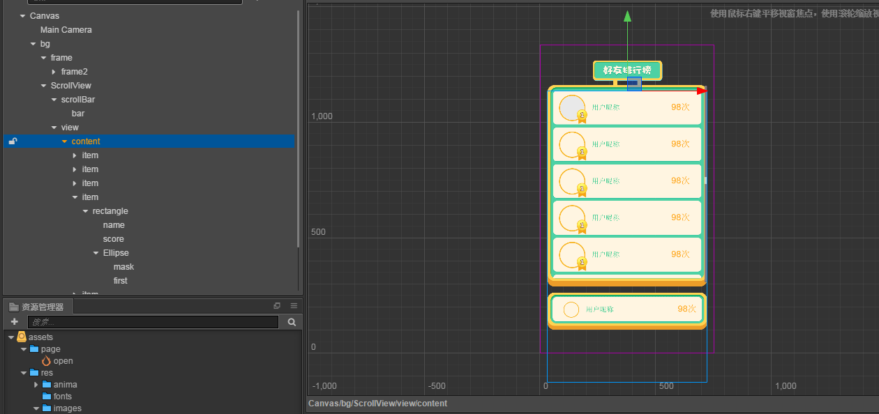
Task: Select the Main Camera node
Action: point(66,30)
